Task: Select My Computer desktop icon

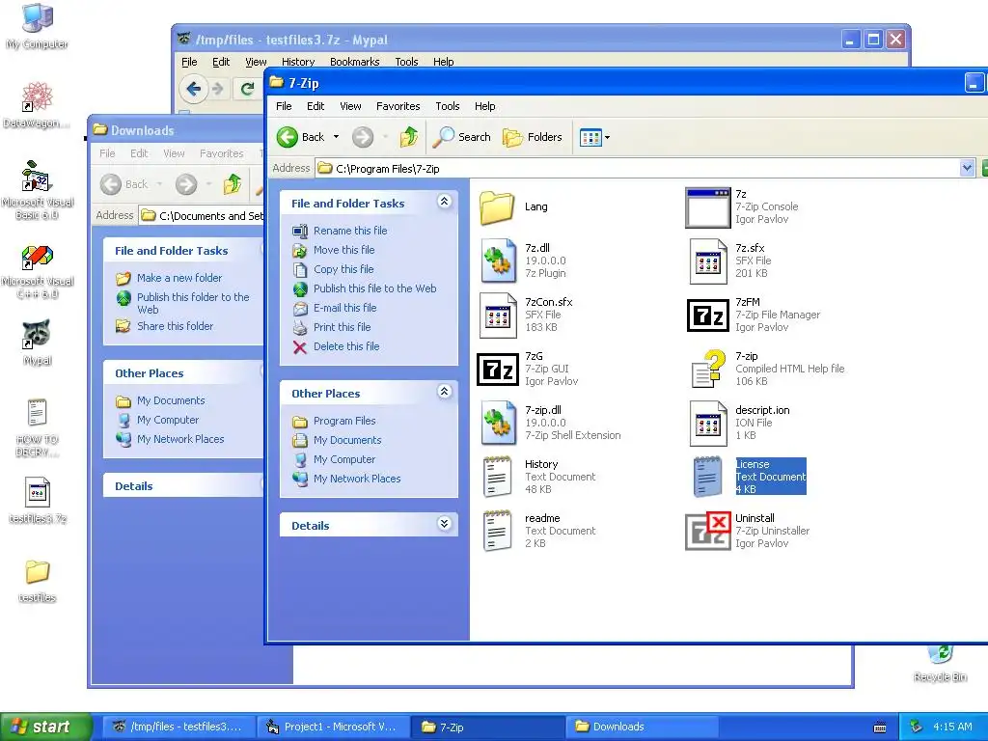Action: pos(38,28)
